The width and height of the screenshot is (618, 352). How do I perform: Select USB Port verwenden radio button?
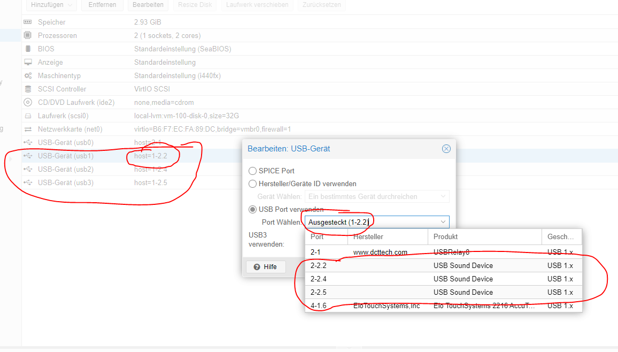tap(252, 210)
